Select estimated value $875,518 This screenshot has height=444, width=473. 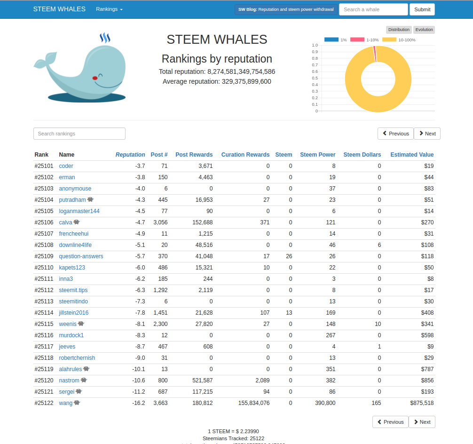[x=422, y=403]
